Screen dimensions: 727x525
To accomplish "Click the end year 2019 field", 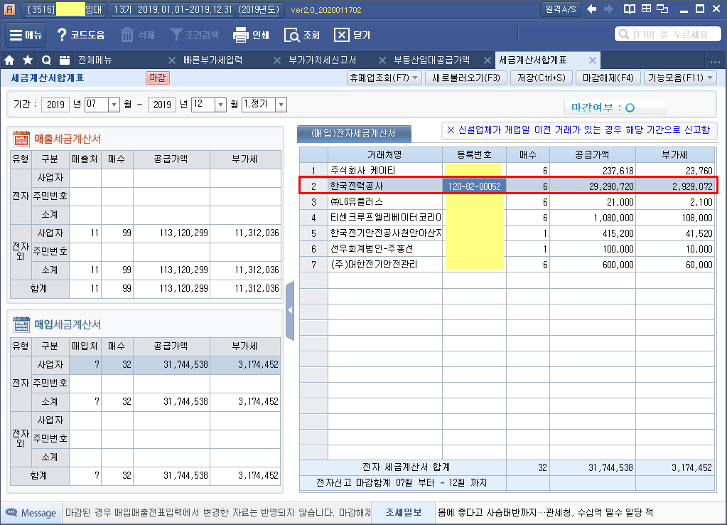I will click(162, 105).
